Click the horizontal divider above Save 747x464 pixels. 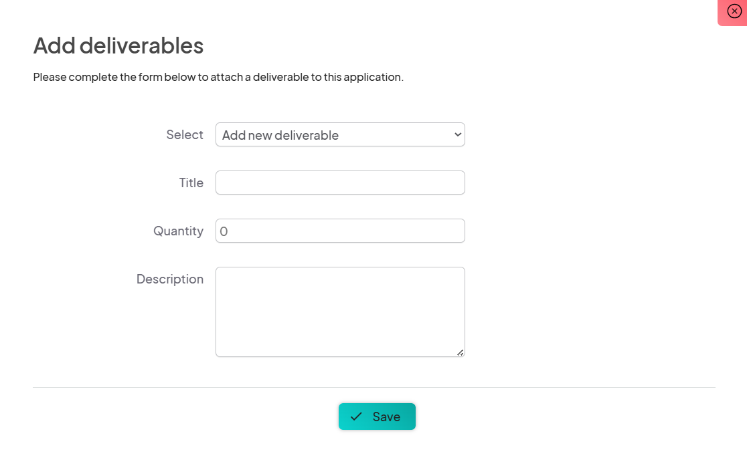[373, 387]
